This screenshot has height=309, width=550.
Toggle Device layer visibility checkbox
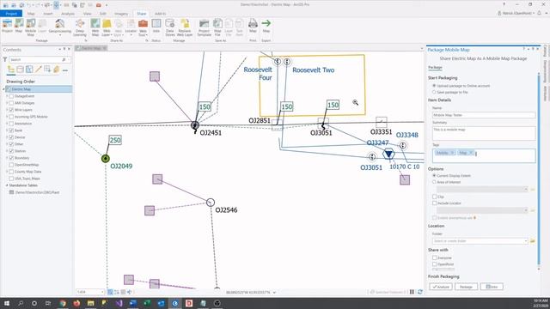(11, 137)
